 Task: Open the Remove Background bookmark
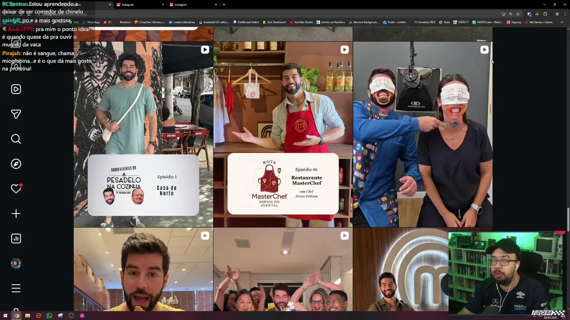[364, 22]
